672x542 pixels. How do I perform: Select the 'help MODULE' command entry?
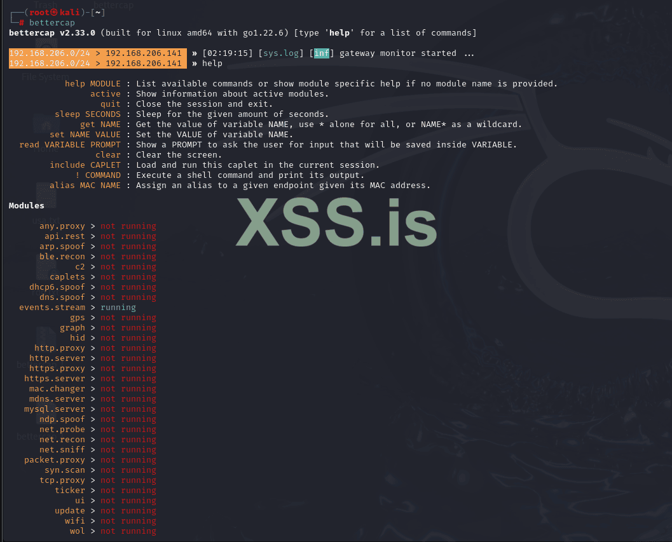(x=93, y=83)
